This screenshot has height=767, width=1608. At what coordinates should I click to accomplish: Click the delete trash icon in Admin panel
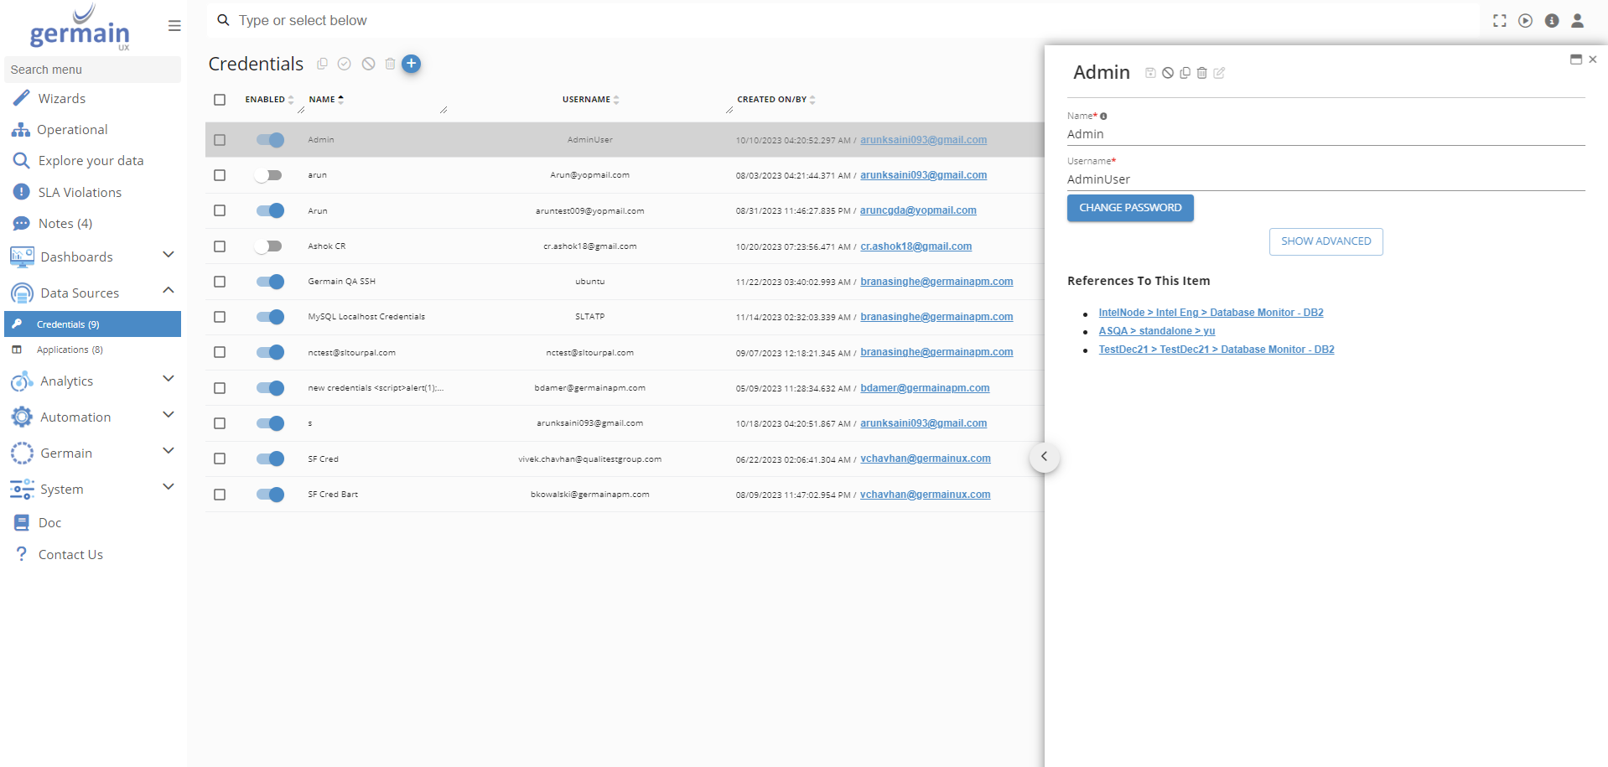click(x=1201, y=73)
